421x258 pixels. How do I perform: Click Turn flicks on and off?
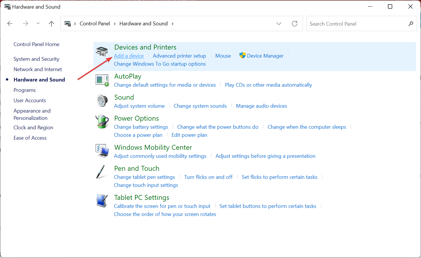point(208,177)
